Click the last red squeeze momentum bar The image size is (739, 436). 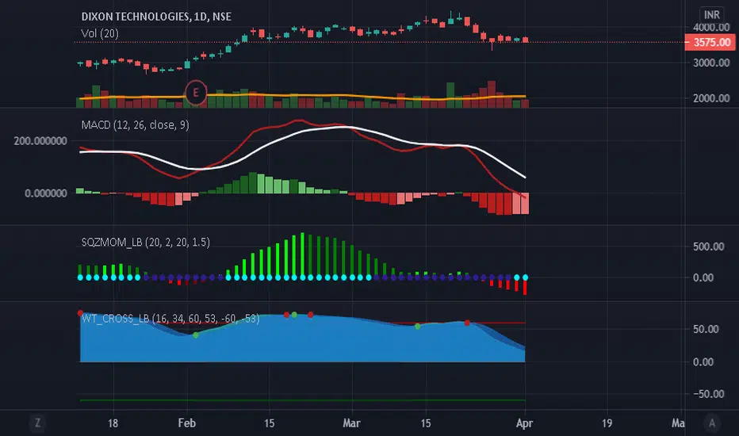coord(525,288)
